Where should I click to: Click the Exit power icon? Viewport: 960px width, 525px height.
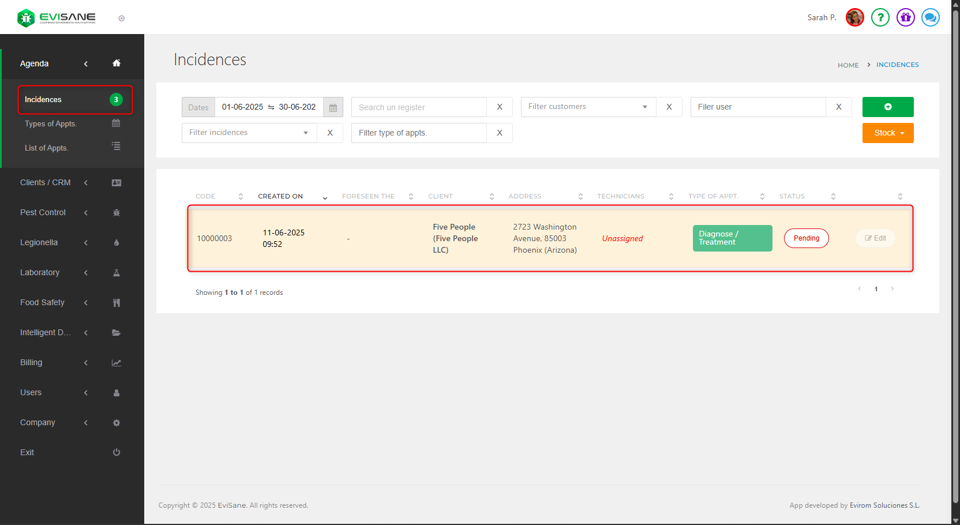coord(117,452)
